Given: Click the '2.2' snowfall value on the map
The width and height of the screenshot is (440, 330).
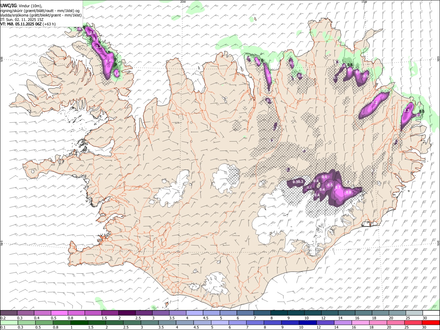Looking at the screenshot, I should point(98,46).
